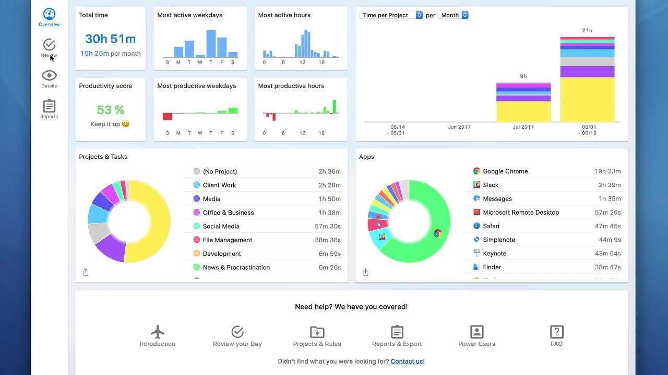
Task: Select the Simplenote app name
Action: point(499,240)
